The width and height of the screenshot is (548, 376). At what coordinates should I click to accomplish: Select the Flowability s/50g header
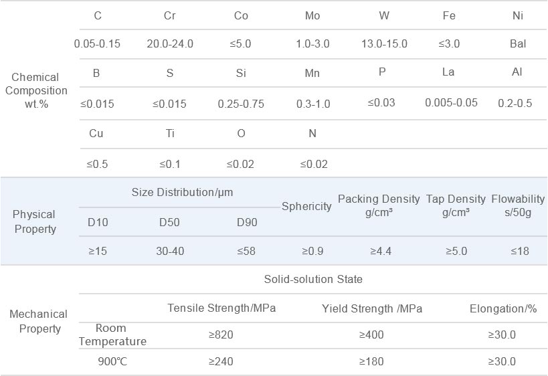point(518,205)
